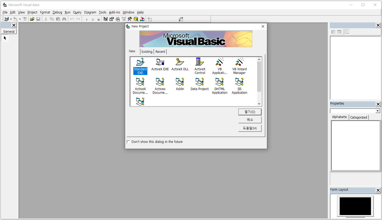Click Add Standard EXE Project toolbar icon

tap(7, 19)
